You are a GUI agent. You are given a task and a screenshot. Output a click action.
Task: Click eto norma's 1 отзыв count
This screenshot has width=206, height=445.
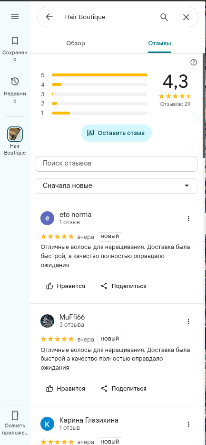(69, 222)
